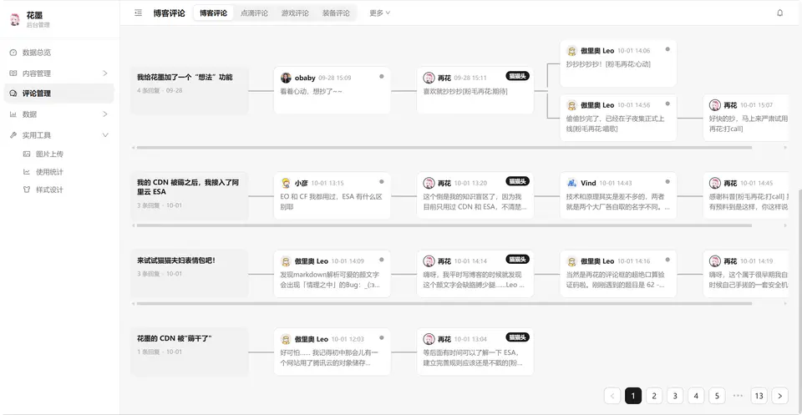Go to page 3
The height and width of the screenshot is (415, 802).
(675, 396)
